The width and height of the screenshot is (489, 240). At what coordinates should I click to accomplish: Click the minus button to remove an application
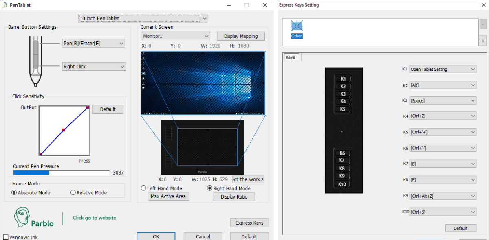tap(483, 24)
